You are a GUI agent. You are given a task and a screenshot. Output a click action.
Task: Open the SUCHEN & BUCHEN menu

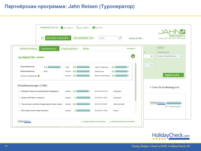point(58,38)
